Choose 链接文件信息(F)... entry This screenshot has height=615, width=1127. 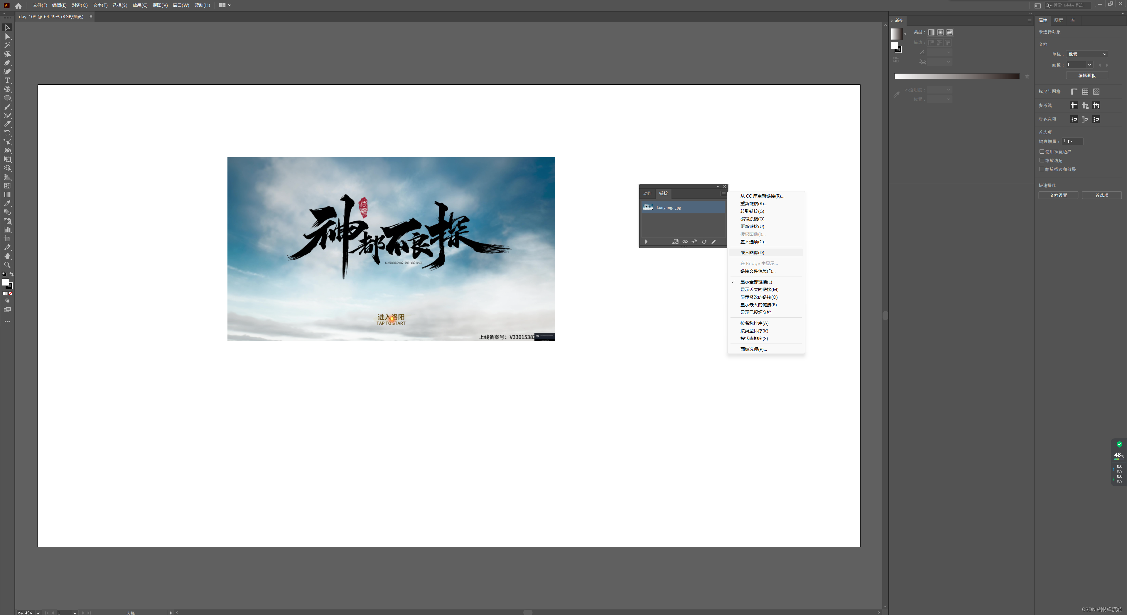tap(766, 271)
